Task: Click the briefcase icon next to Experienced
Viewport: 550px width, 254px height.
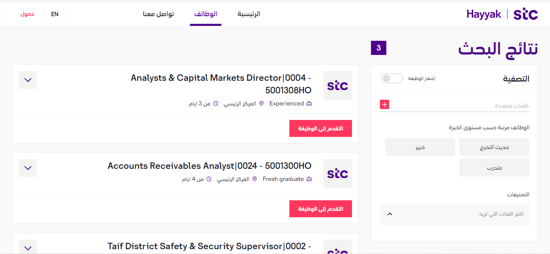Action: (309, 104)
